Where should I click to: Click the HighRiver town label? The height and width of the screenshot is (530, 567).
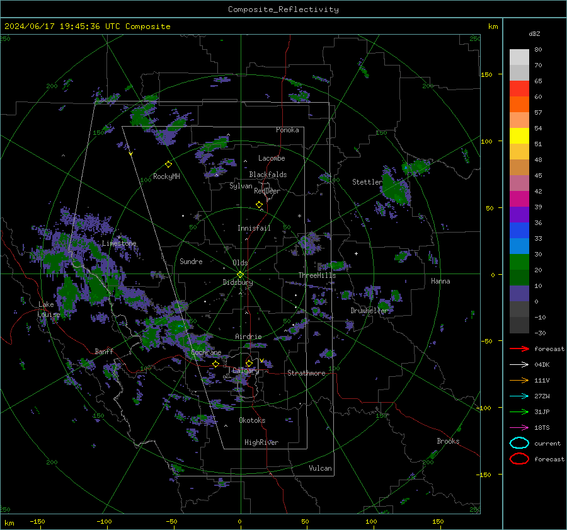pyautogui.click(x=261, y=442)
